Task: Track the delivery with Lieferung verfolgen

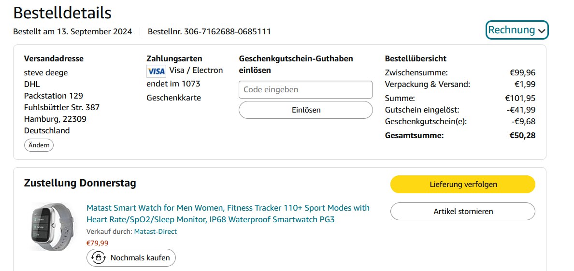Action: [462, 184]
